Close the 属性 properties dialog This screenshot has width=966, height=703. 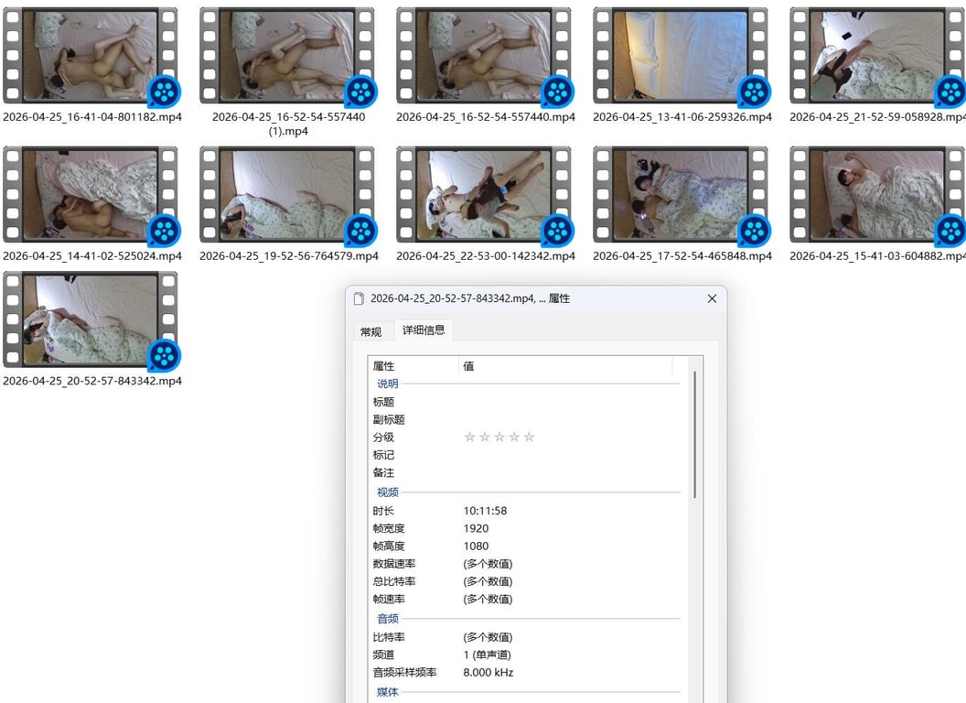pos(712,298)
